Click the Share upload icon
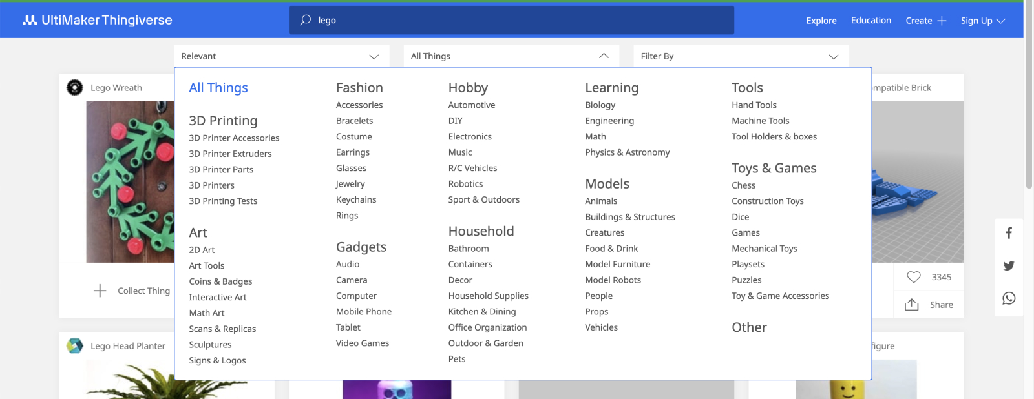The height and width of the screenshot is (399, 1034). tap(911, 305)
